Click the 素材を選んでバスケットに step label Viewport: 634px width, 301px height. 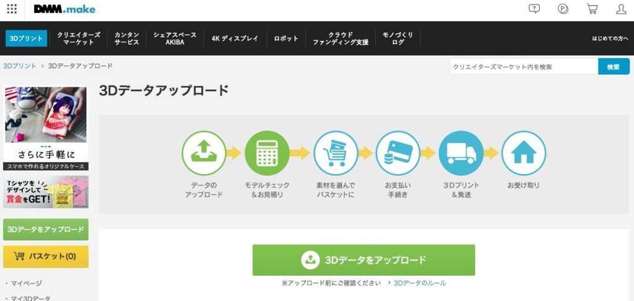[x=336, y=190]
